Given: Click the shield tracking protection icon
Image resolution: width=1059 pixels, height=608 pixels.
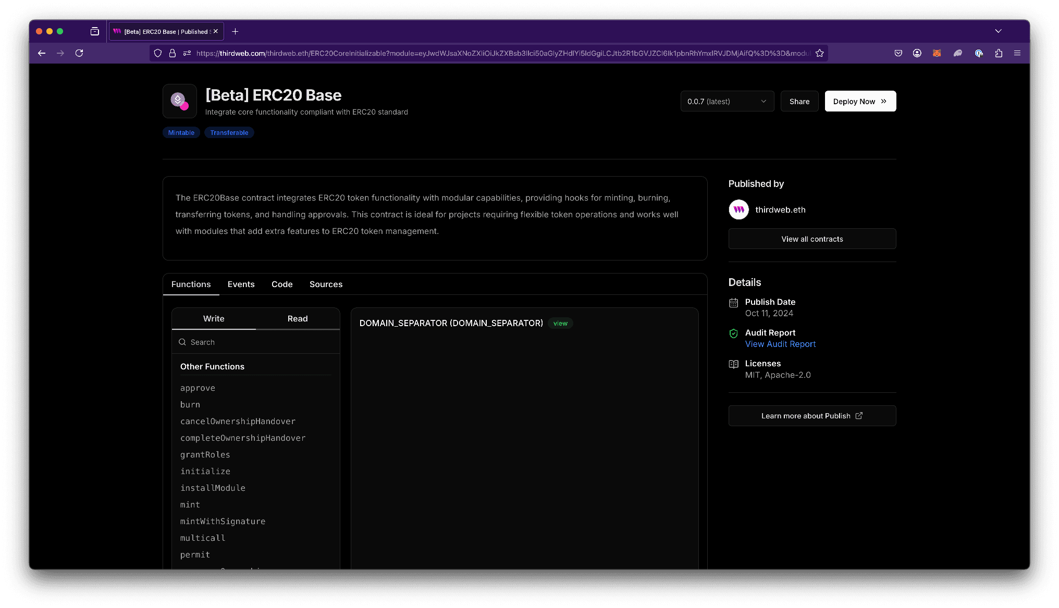Looking at the screenshot, I should [x=158, y=53].
